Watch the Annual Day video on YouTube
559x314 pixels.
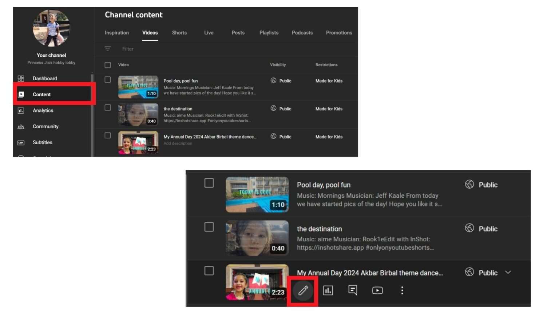tap(377, 290)
